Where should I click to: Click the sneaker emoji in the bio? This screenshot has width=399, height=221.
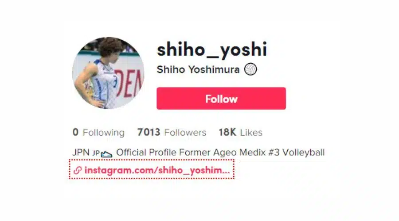[106, 154]
